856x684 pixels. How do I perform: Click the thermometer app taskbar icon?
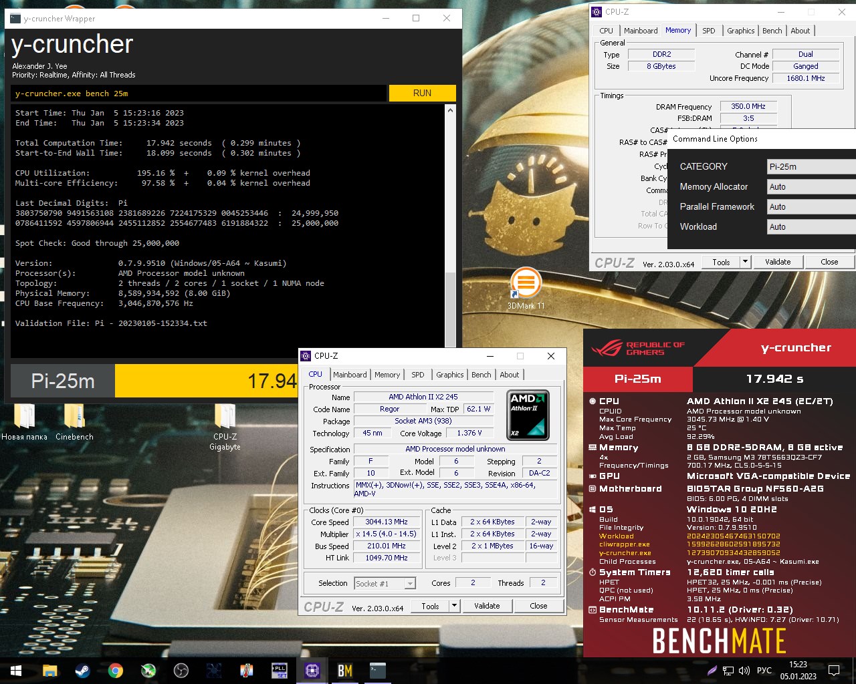(x=246, y=671)
